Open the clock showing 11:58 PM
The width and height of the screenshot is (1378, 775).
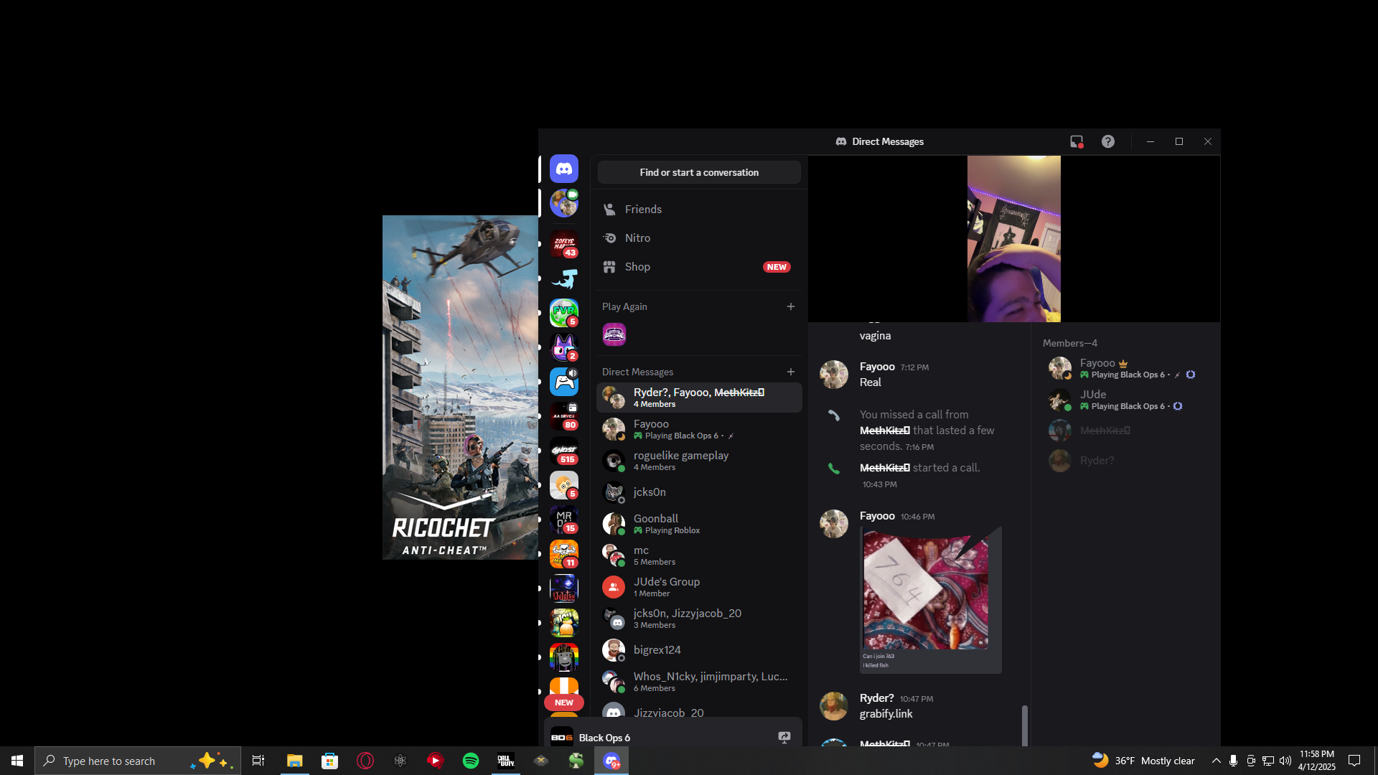point(1317,761)
